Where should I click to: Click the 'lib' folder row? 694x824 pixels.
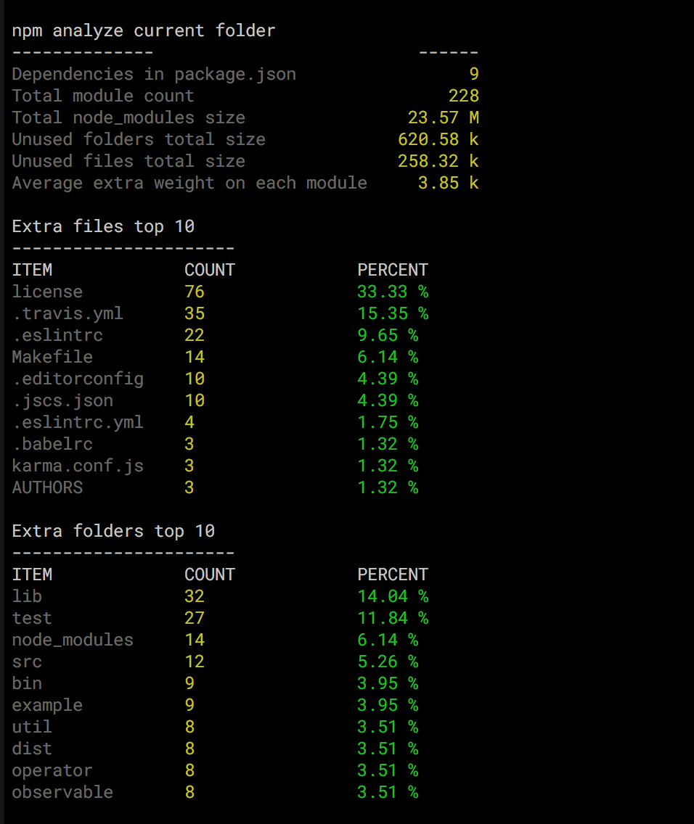[27, 596]
